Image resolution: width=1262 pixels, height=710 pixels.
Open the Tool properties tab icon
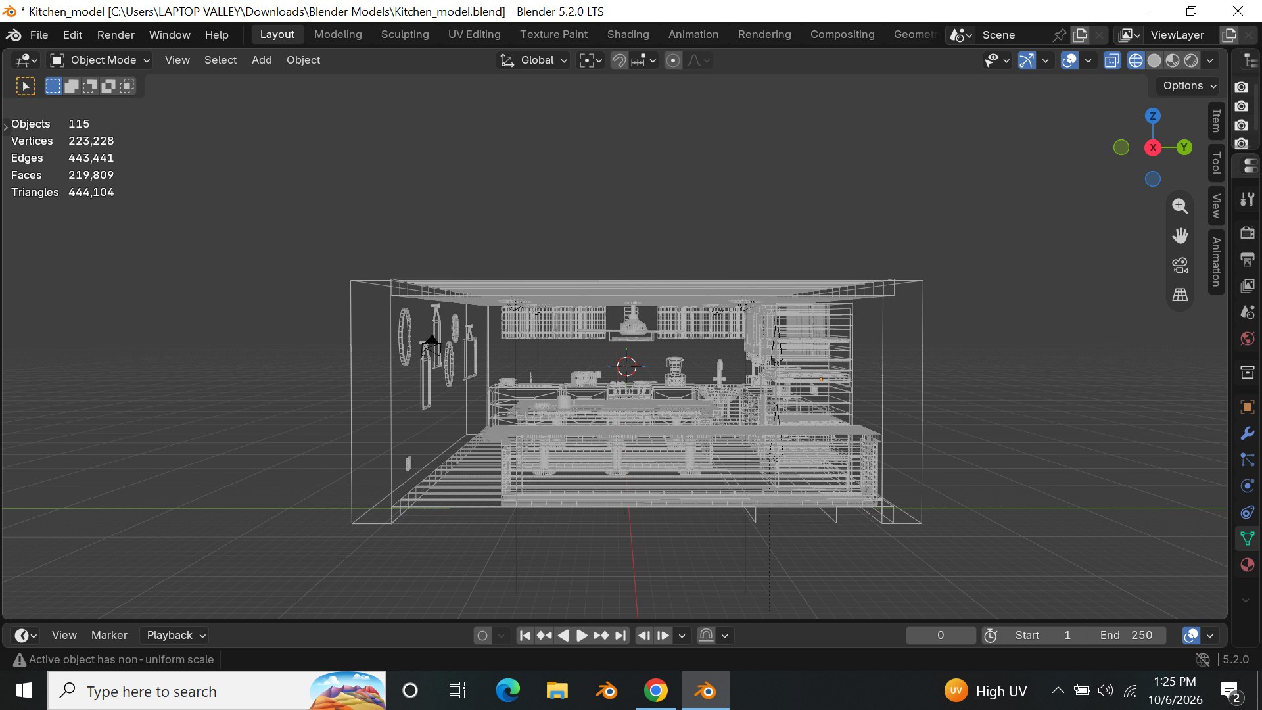(1247, 199)
